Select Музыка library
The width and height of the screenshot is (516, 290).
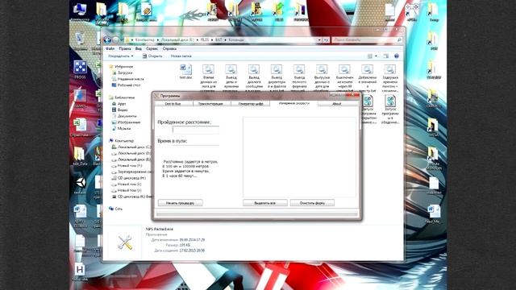pos(122,129)
